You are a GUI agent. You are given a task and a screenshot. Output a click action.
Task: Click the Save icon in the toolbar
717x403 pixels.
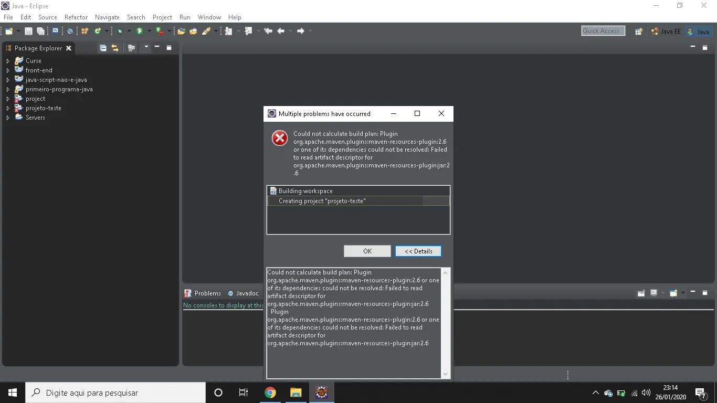click(28, 31)
